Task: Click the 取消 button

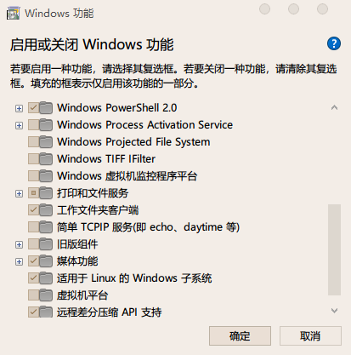Action: pyautogui.click(x=310, y=336)
